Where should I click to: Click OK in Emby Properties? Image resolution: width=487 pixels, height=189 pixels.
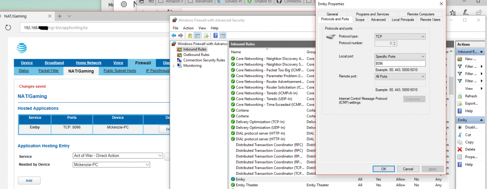(x=384, y=169)
